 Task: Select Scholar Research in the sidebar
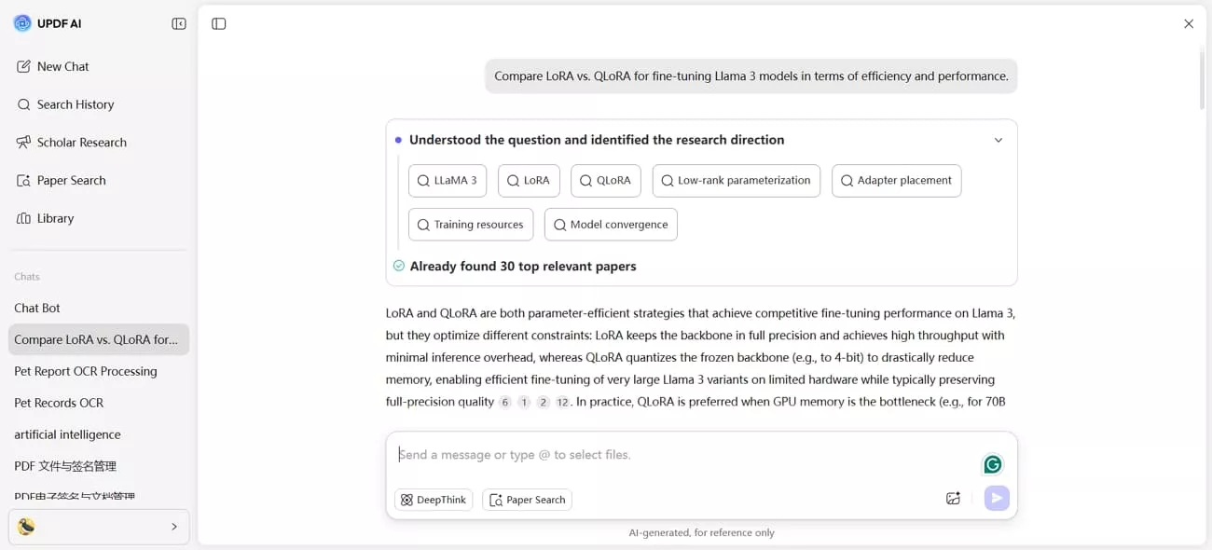[82, 142]
